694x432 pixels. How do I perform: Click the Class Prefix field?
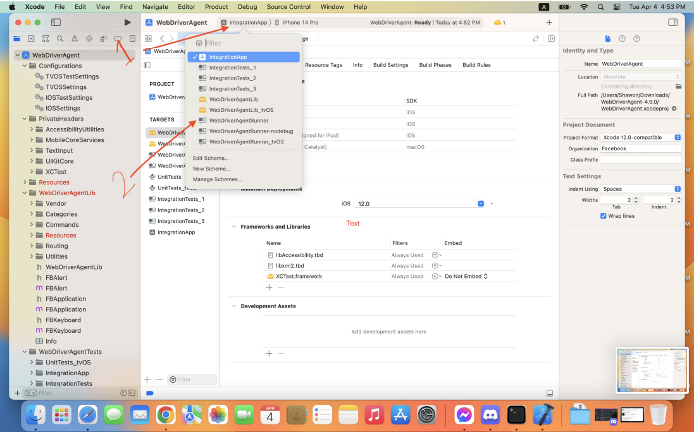coord(640,159)
